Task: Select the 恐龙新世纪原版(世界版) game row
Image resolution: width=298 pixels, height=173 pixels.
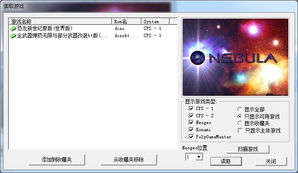Action: [x=93, y=29]
